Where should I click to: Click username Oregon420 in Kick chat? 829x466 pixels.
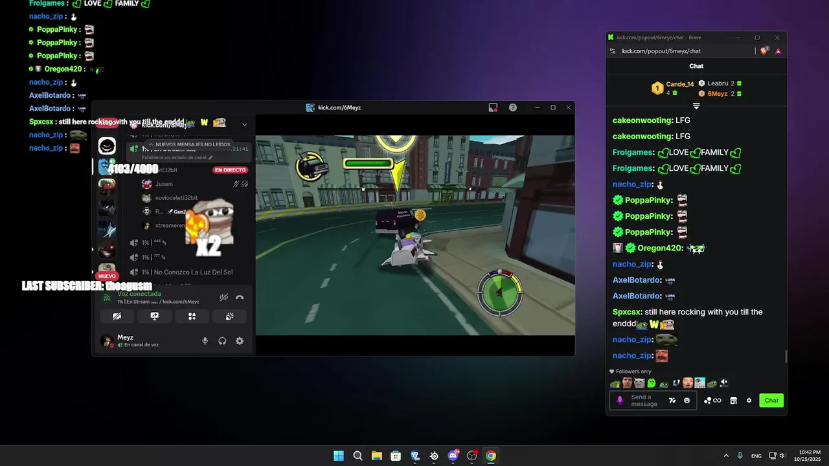(660, 248)
